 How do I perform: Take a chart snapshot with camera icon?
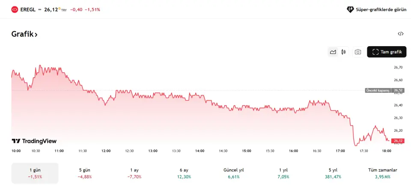pyautogui.click(x=358, y=52)
